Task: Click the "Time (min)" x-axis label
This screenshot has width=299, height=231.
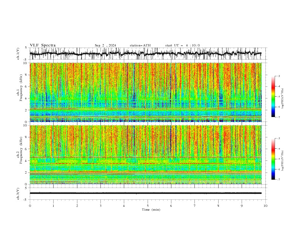Action: coord(151,209)
